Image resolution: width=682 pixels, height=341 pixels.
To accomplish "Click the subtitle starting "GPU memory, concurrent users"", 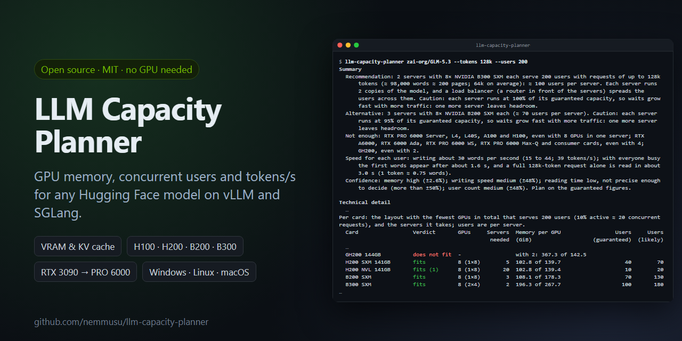I will 165,195.
